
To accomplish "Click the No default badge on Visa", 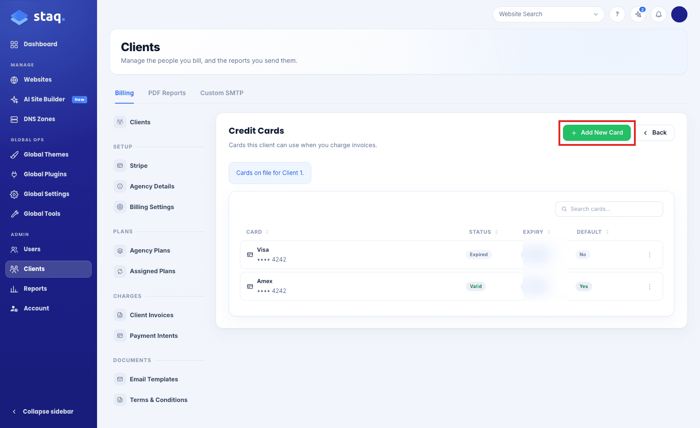I will pos(583,255).
